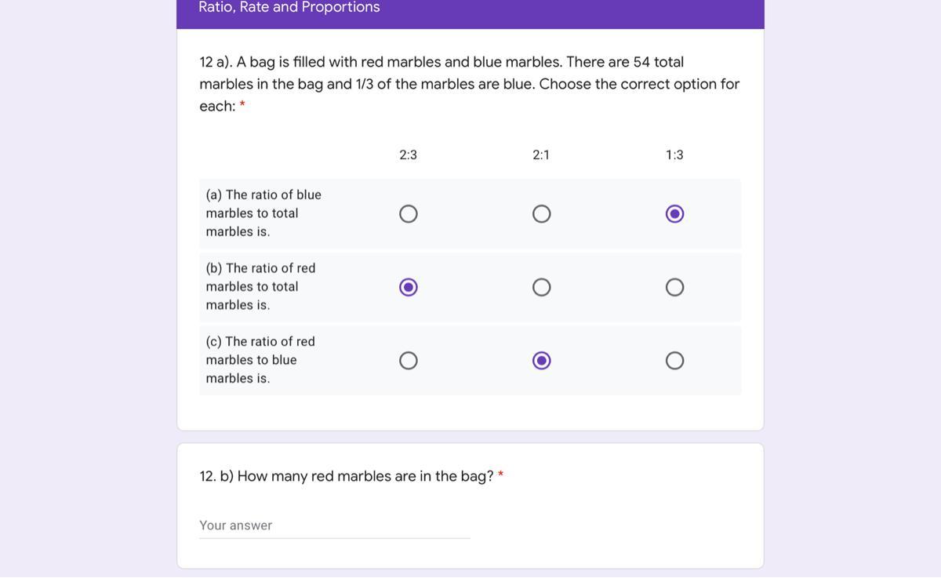Choose 1:3 for red to total marbles
The height and width of the screenshot is (578, 941).
coord(674,287)
